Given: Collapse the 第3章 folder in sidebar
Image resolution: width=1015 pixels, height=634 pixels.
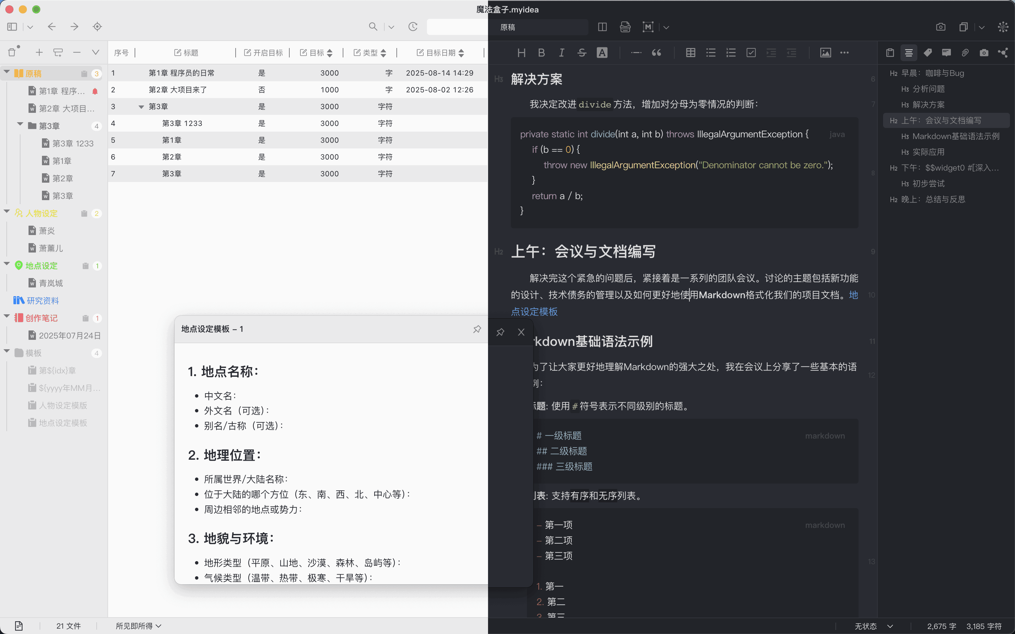Looking at the screenshot, I should pyautogui.click(x=20, y=125).
